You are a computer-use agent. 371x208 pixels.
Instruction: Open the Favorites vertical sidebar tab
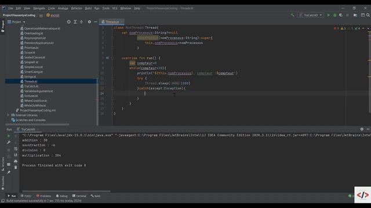pyautogui.click(x=3, y=183)
